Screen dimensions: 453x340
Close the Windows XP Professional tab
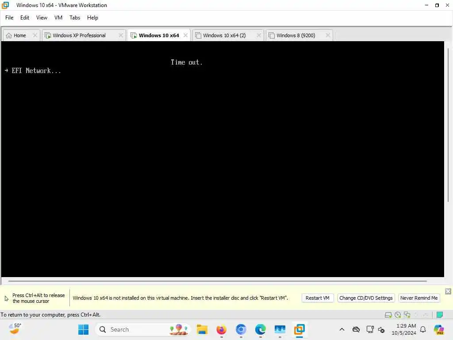coord(121,35)
